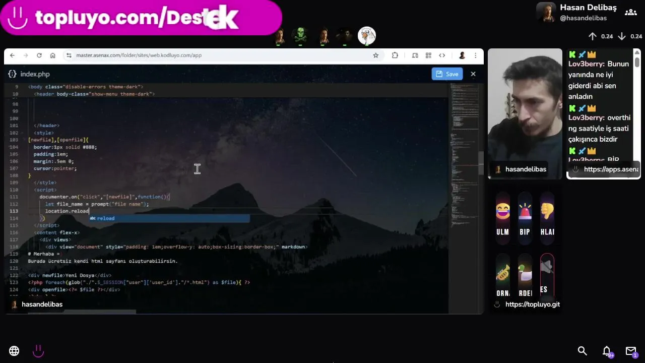Click the topluyo.com/Destek banner

click(141, 18)
